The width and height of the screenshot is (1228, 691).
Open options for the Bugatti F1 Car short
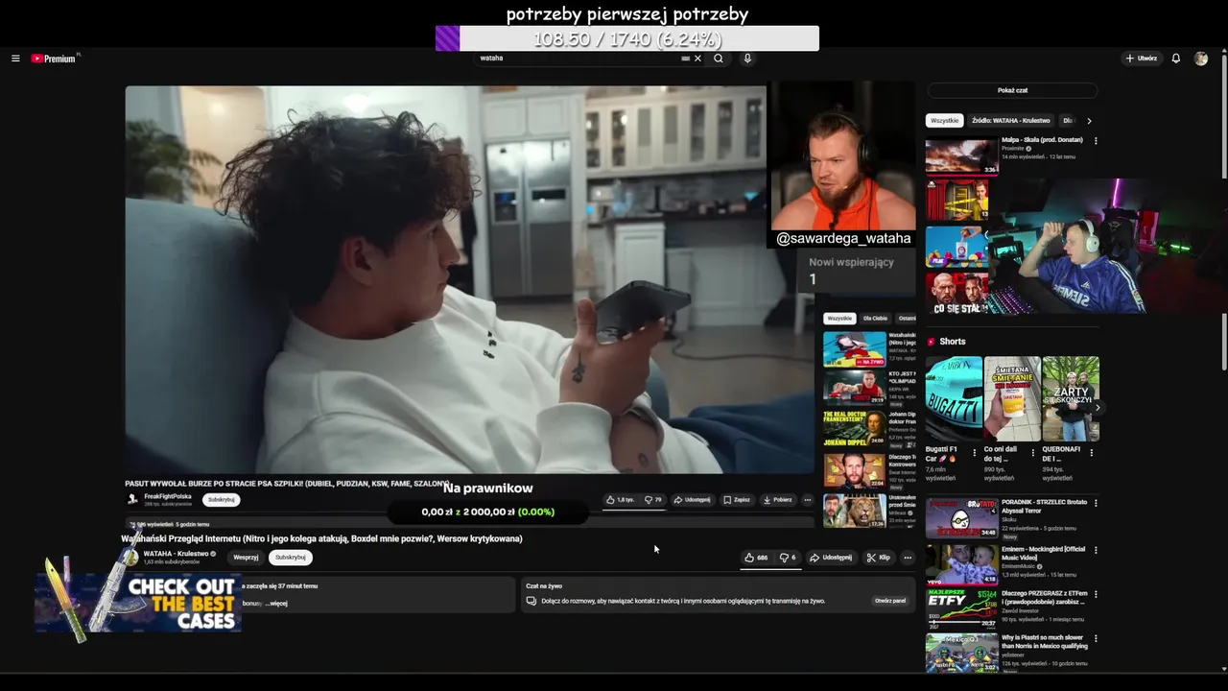[975, 453]
